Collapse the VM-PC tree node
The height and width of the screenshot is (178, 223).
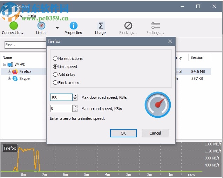click(5, 64)
